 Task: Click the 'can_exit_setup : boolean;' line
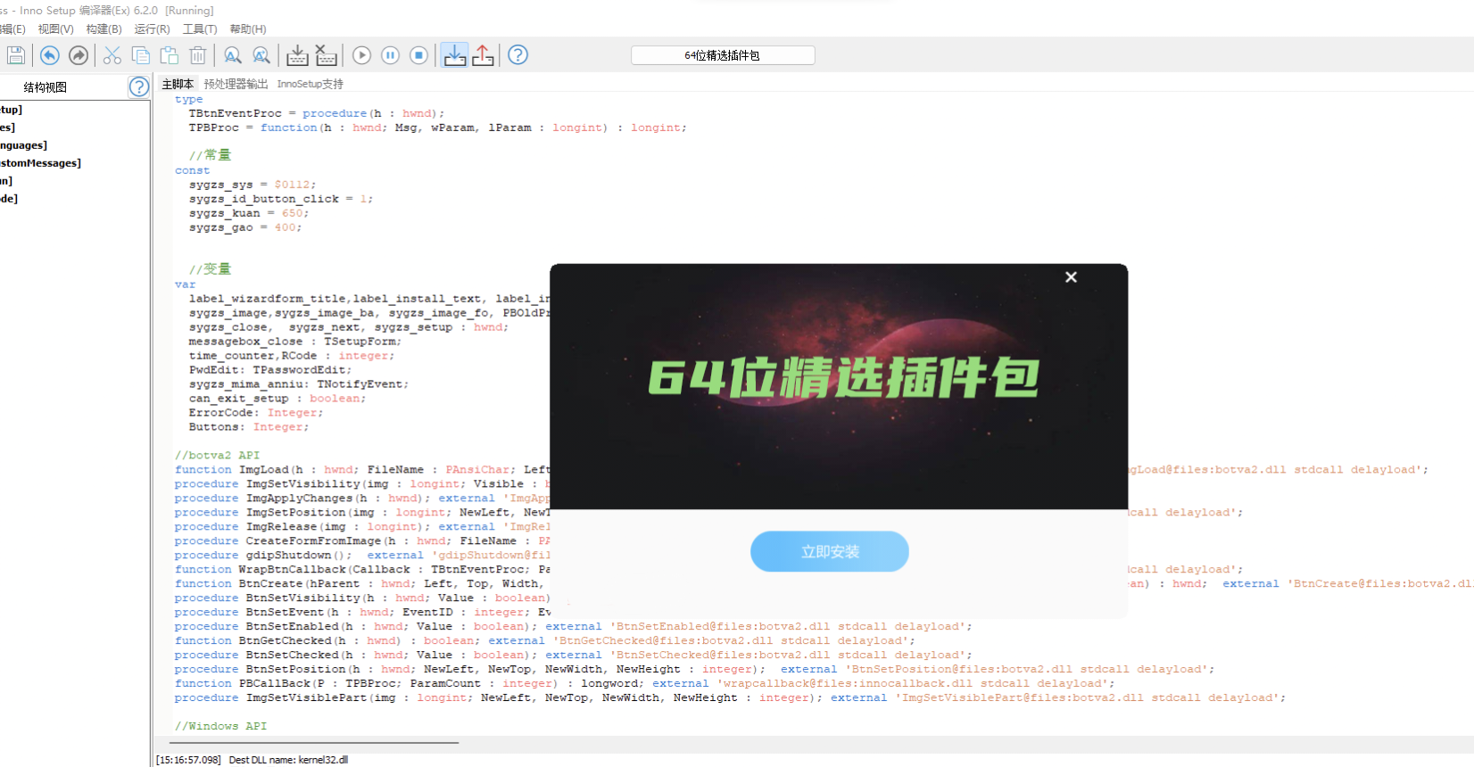(x=277, y=399)
